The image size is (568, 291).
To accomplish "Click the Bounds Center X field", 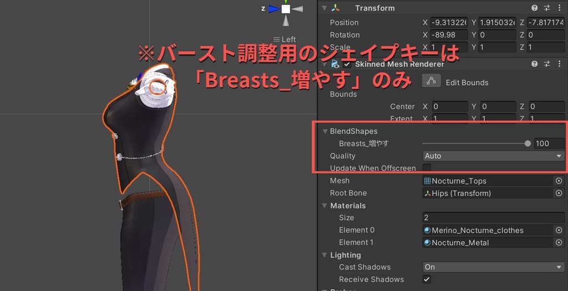I will coord(449,107).
